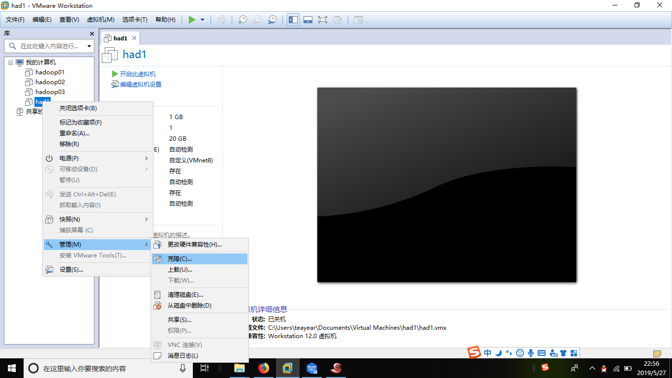Viewport: 672px width, 378px height.
Task: Open the 帮助(H) menu
Action: click(165, 20)
